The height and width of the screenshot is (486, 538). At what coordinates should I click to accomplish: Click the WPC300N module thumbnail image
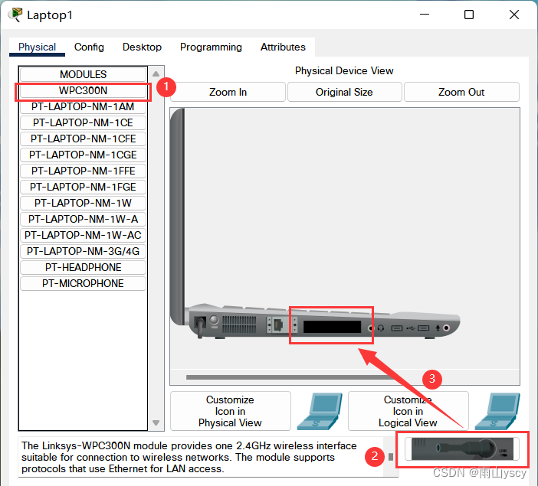coord(462,449)
